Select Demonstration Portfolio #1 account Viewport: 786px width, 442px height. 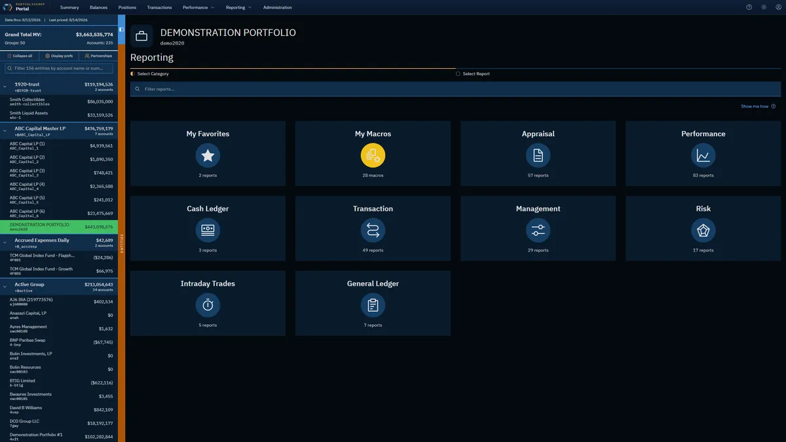pyautogui.click(x=59, y=436)
